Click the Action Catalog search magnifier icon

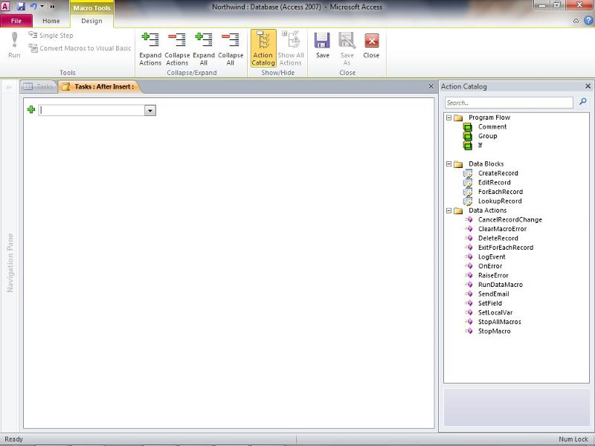point(583,102)
